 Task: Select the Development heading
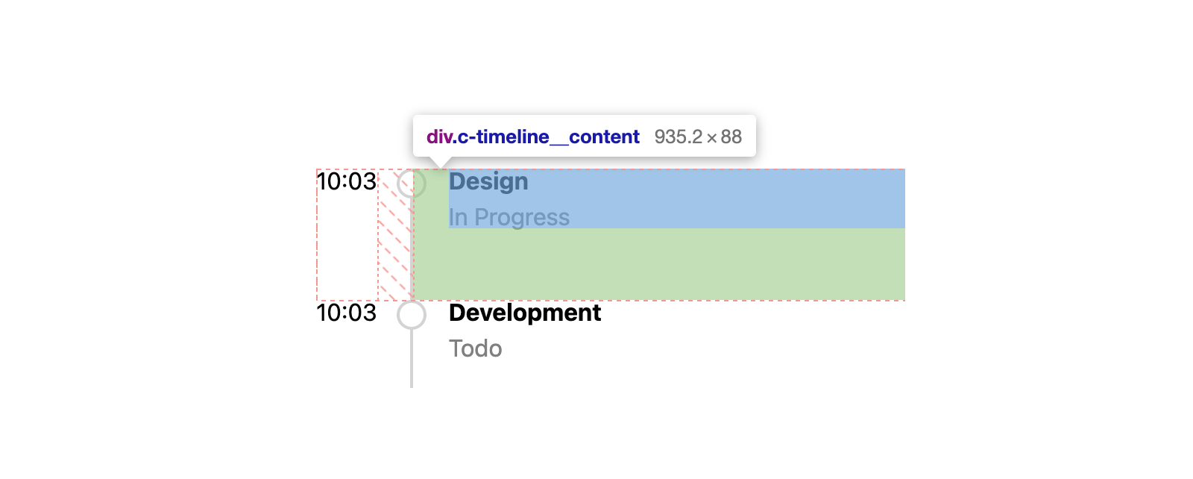[524, 313]
